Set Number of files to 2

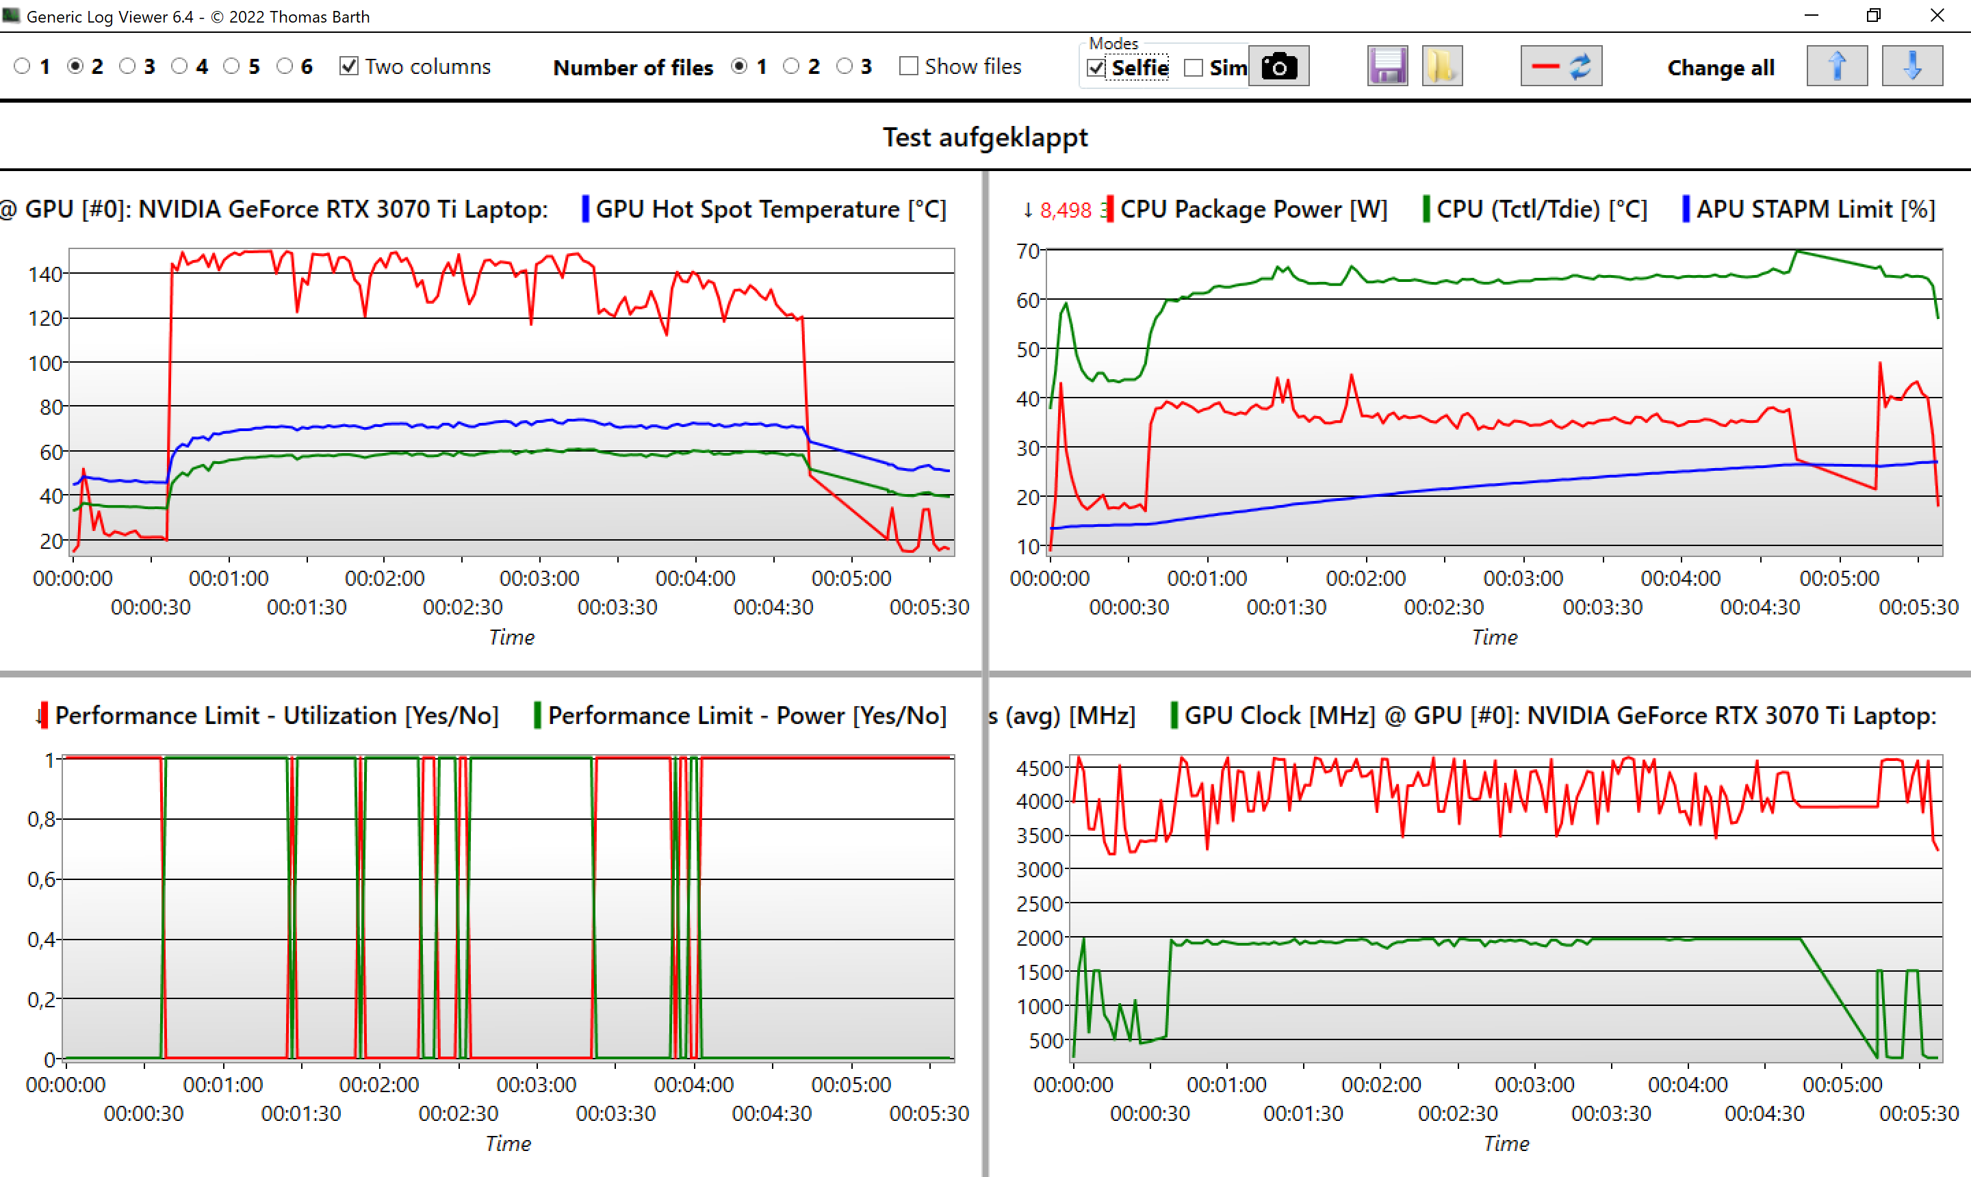pos(790,66)
